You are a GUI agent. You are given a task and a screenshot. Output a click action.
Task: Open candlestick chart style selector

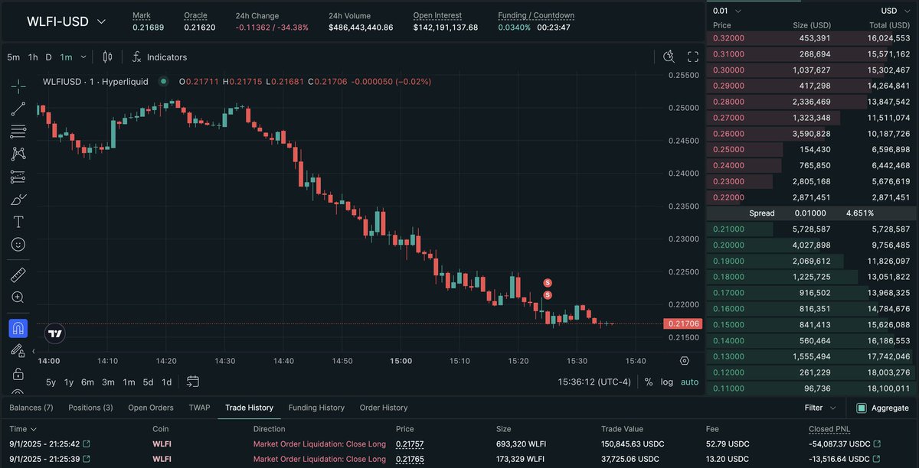pyautogui.click(x=107, y=57)
